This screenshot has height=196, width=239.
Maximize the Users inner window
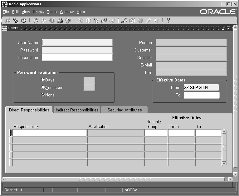pos(228,28)
